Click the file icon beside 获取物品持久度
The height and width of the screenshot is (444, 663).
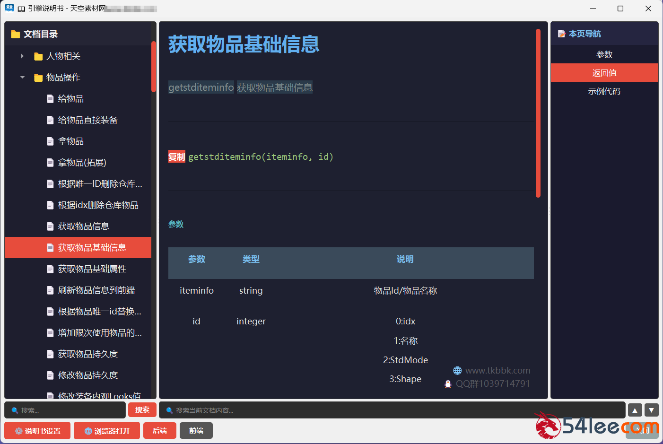pyautogui.click(x=50, y=354)
